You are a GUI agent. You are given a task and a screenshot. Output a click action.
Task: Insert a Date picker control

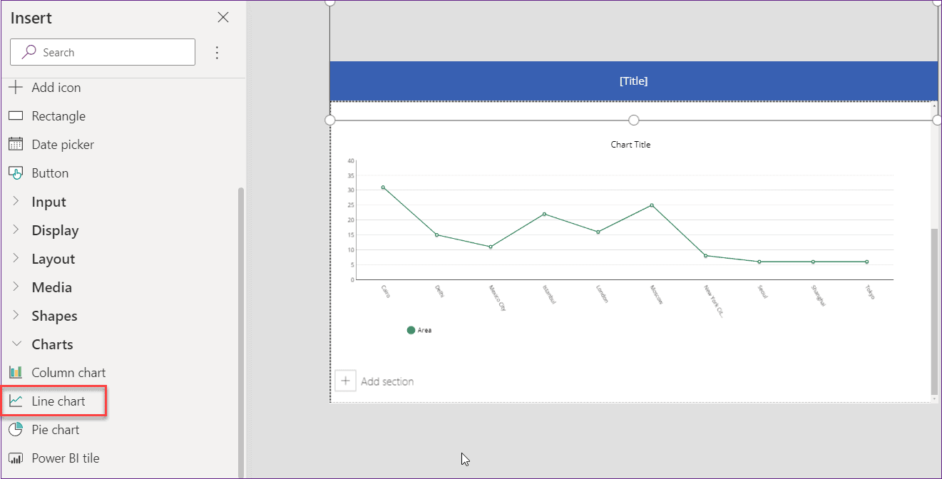click(63, 145)
